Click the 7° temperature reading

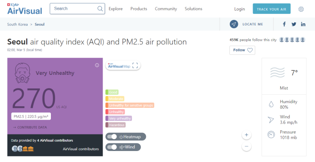click(x=294, y=73)
